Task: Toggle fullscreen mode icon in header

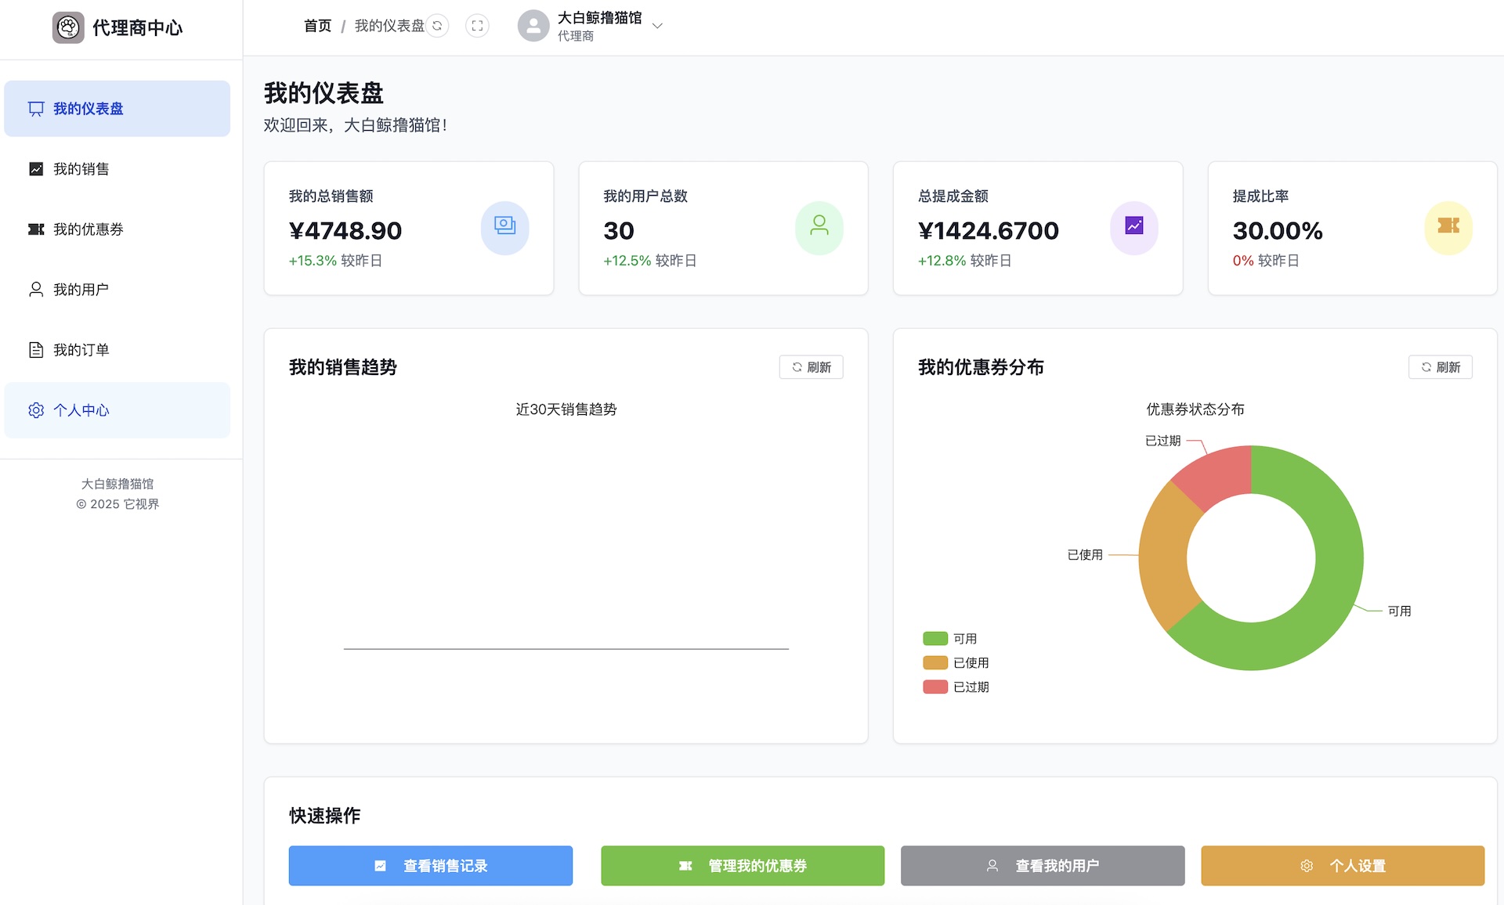Action: pyautogui.click(x=477, y=26)
